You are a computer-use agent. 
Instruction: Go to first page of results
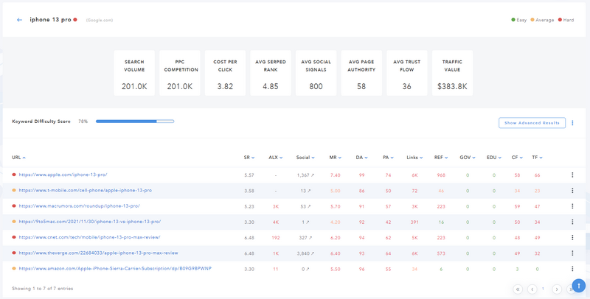point(518,289)
